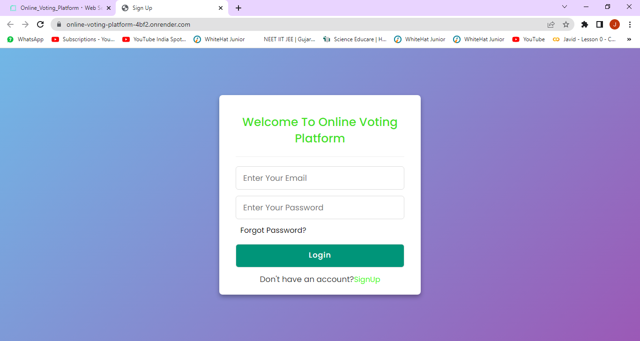640x341 pixels.
Task: Open the browser profile avatar menu
Action: pyautogui.click(x=614, y=24)
